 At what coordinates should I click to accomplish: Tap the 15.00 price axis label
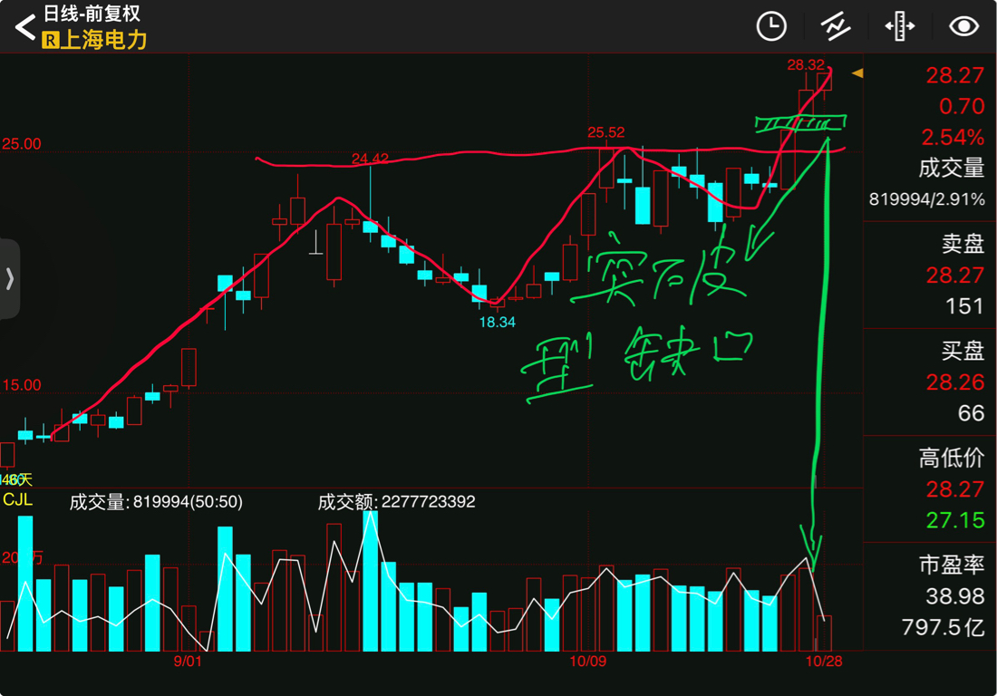(x=21, y=385)
